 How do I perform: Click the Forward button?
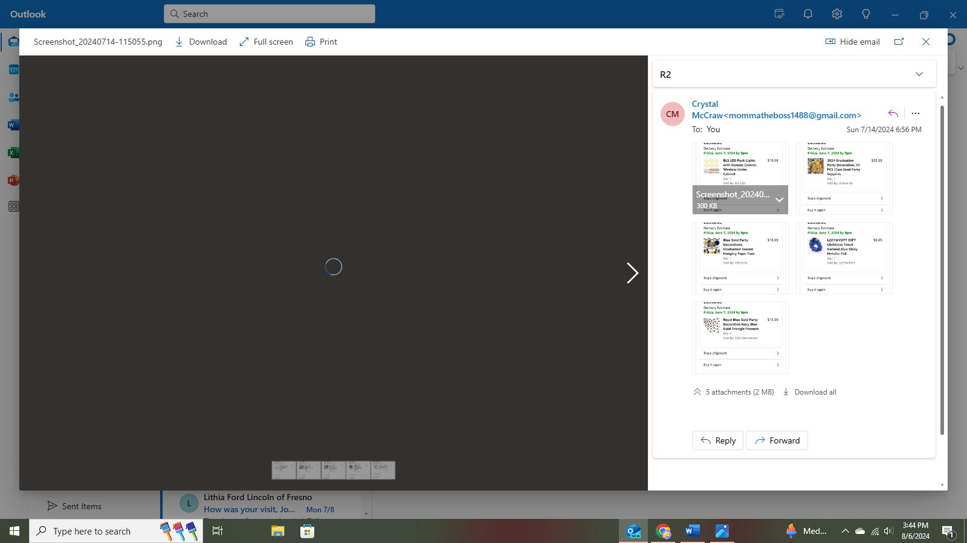click(777, 440)
